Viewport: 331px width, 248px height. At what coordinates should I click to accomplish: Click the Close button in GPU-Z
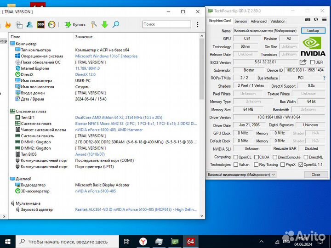[x=316, y=175]
